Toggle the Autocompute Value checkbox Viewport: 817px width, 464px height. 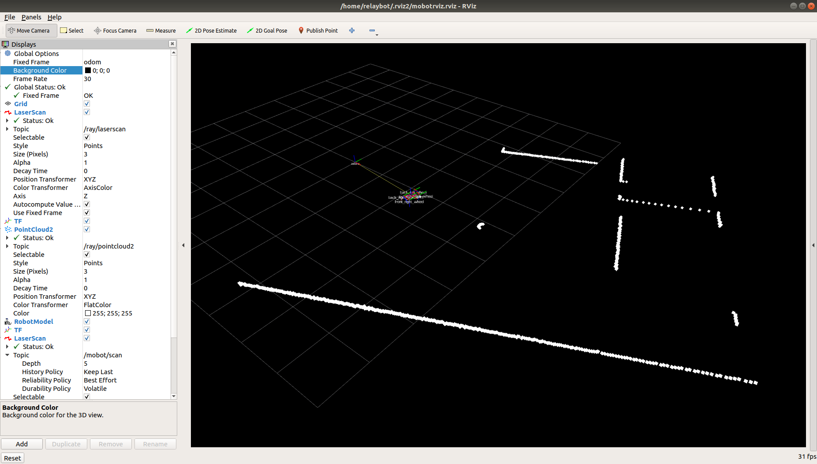87,204
